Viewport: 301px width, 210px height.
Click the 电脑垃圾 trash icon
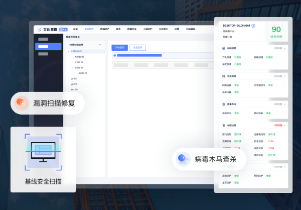click(224, 126)
